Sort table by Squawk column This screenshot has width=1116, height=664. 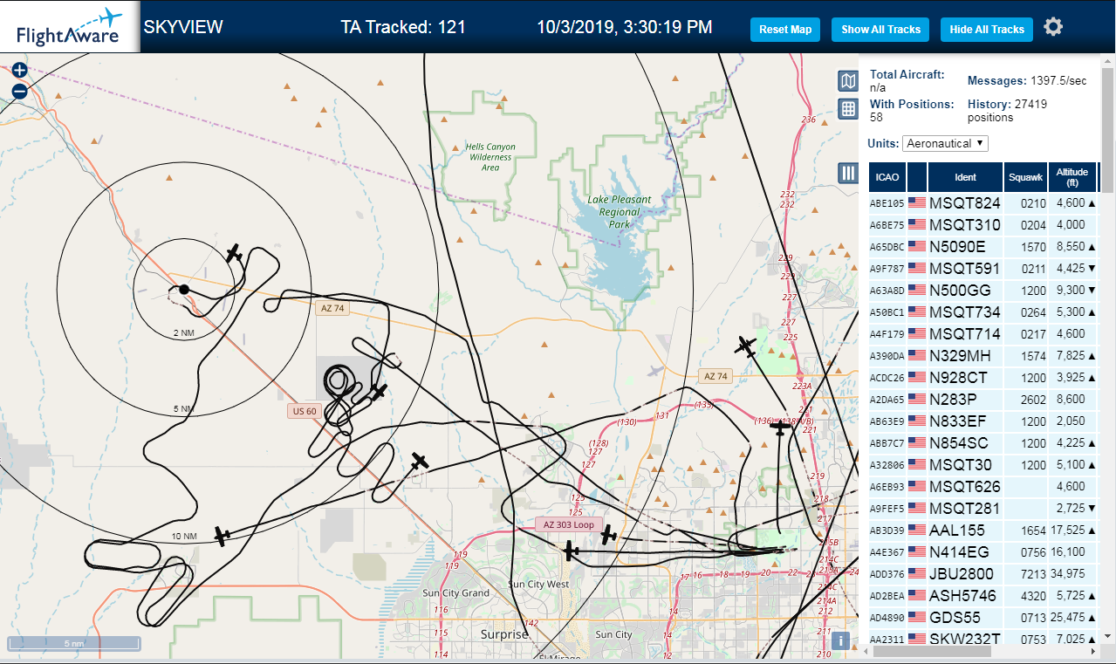click(1025, 177)
